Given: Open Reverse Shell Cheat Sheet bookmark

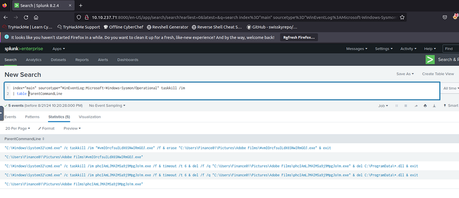Looking at the screenshot, I should tap(217, 27).
